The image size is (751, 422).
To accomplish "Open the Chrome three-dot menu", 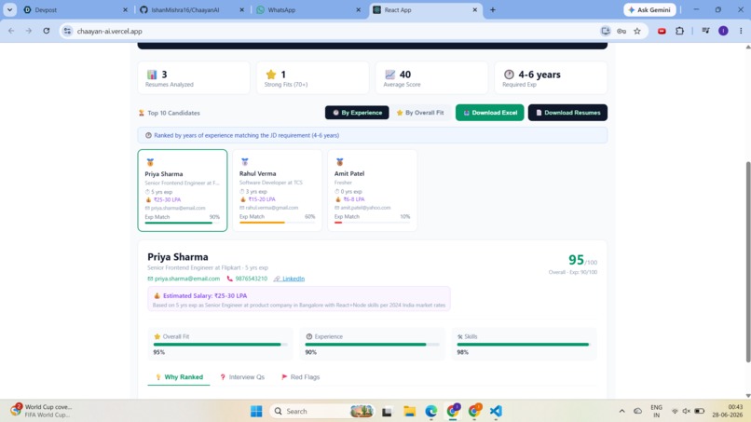I will 741,31.
